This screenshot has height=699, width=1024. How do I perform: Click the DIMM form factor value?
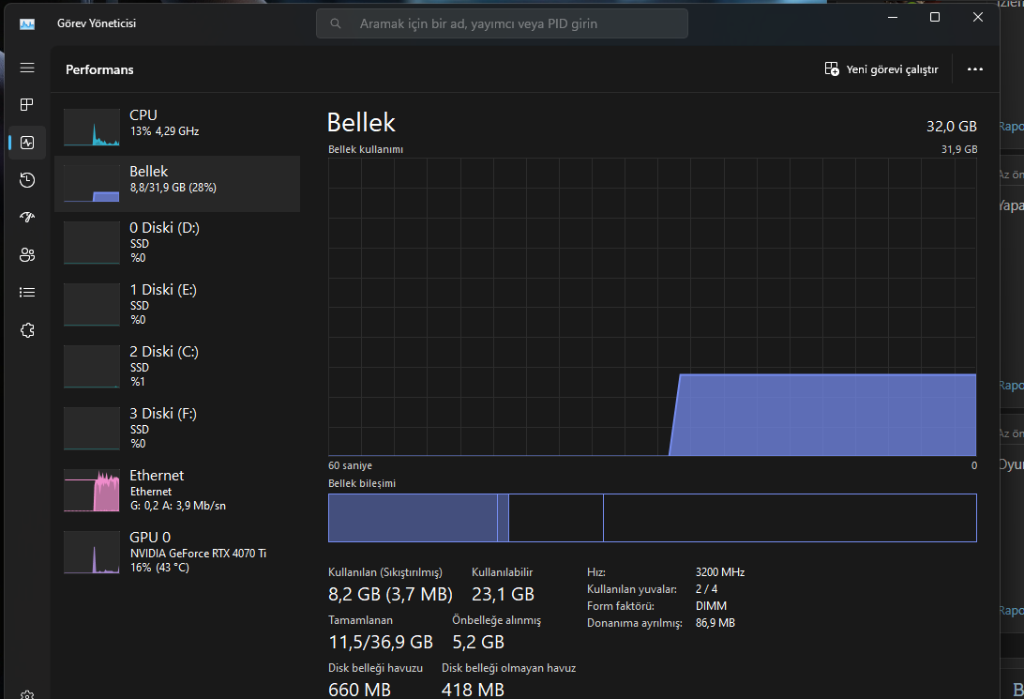tap(711, 606)
